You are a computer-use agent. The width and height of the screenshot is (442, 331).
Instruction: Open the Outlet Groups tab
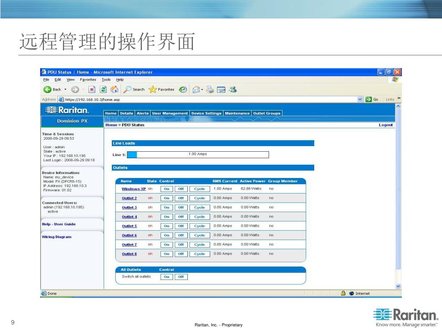tap(267, 113)
